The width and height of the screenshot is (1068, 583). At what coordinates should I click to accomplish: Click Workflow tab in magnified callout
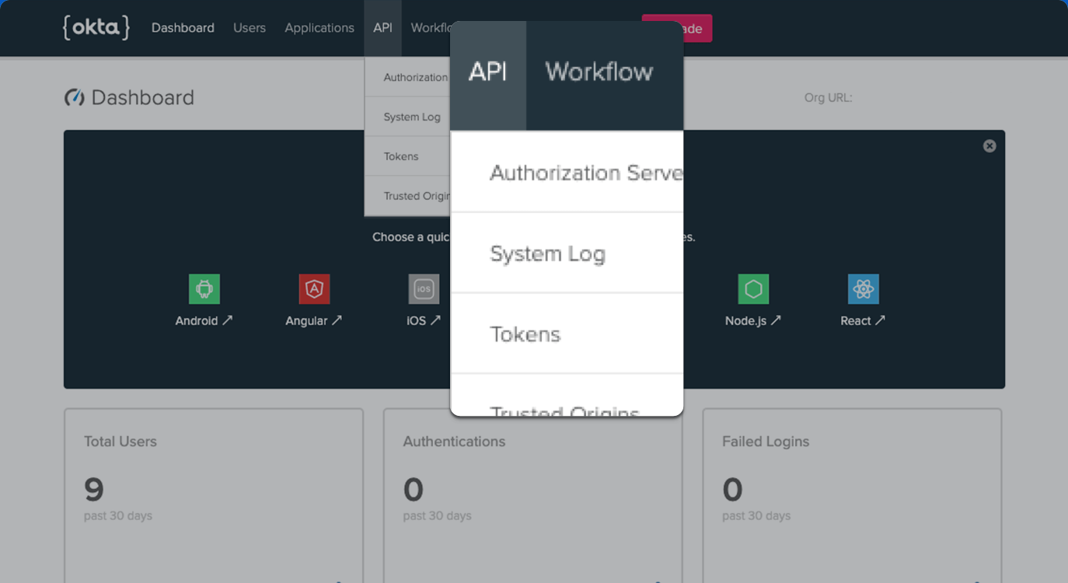click(599, 72)
